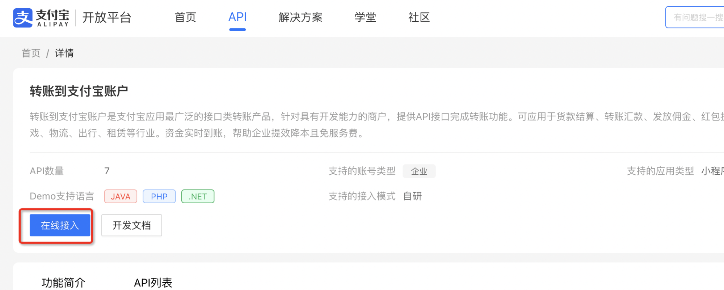Screen dimensions: 724x290
Task: Click the 自研 access mode value
Action: (x=412, y=196)
